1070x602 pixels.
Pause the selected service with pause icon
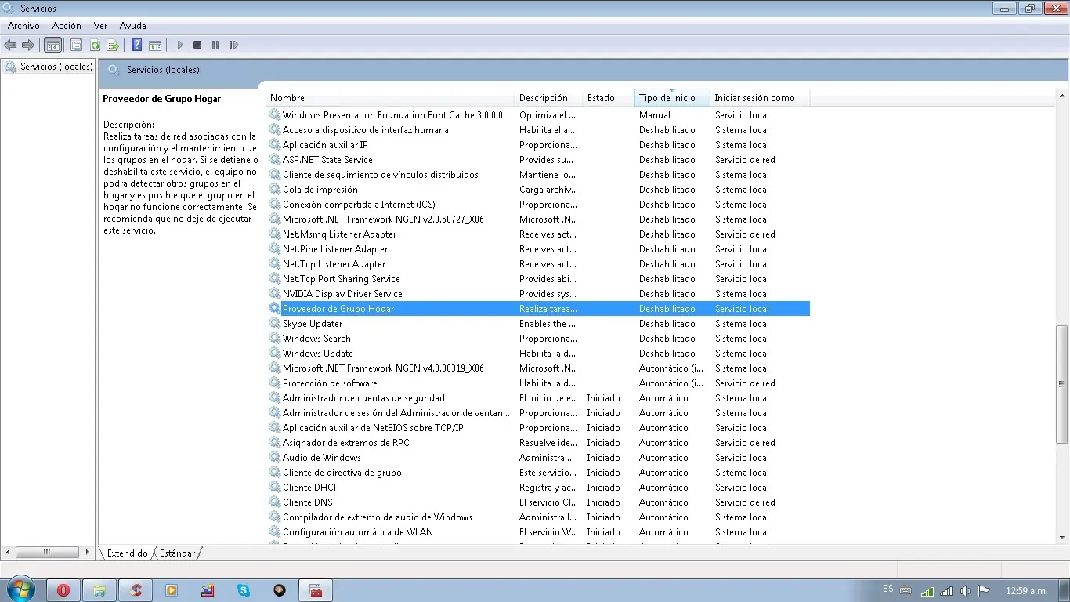coord(215,45)
